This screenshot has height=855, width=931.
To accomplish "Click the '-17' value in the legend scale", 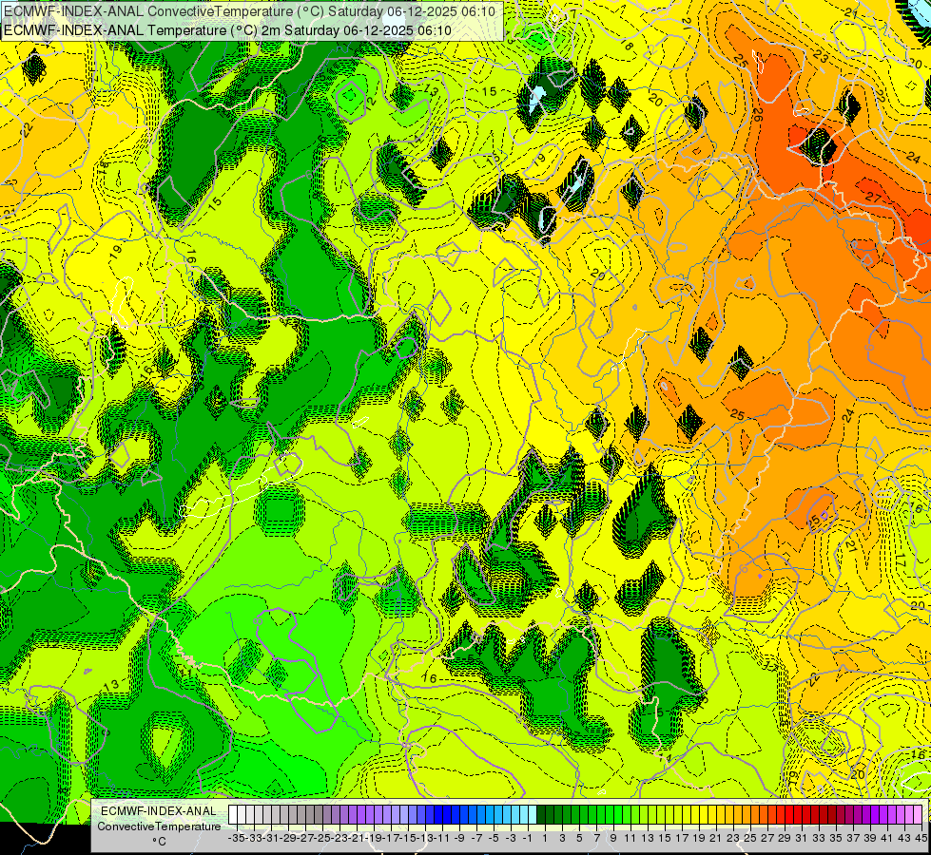I will 391,839.
